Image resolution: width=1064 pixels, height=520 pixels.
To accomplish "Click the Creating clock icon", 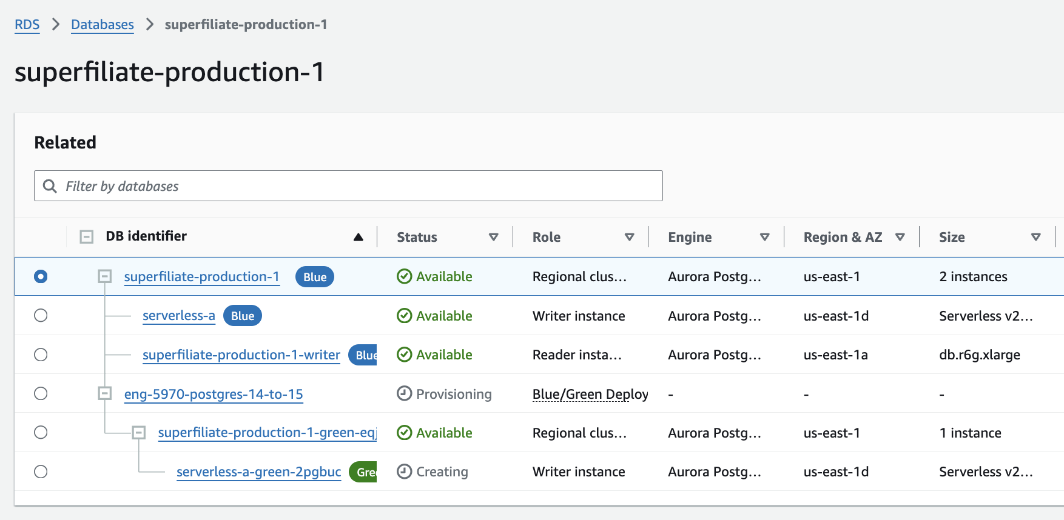I will [405, 472].
